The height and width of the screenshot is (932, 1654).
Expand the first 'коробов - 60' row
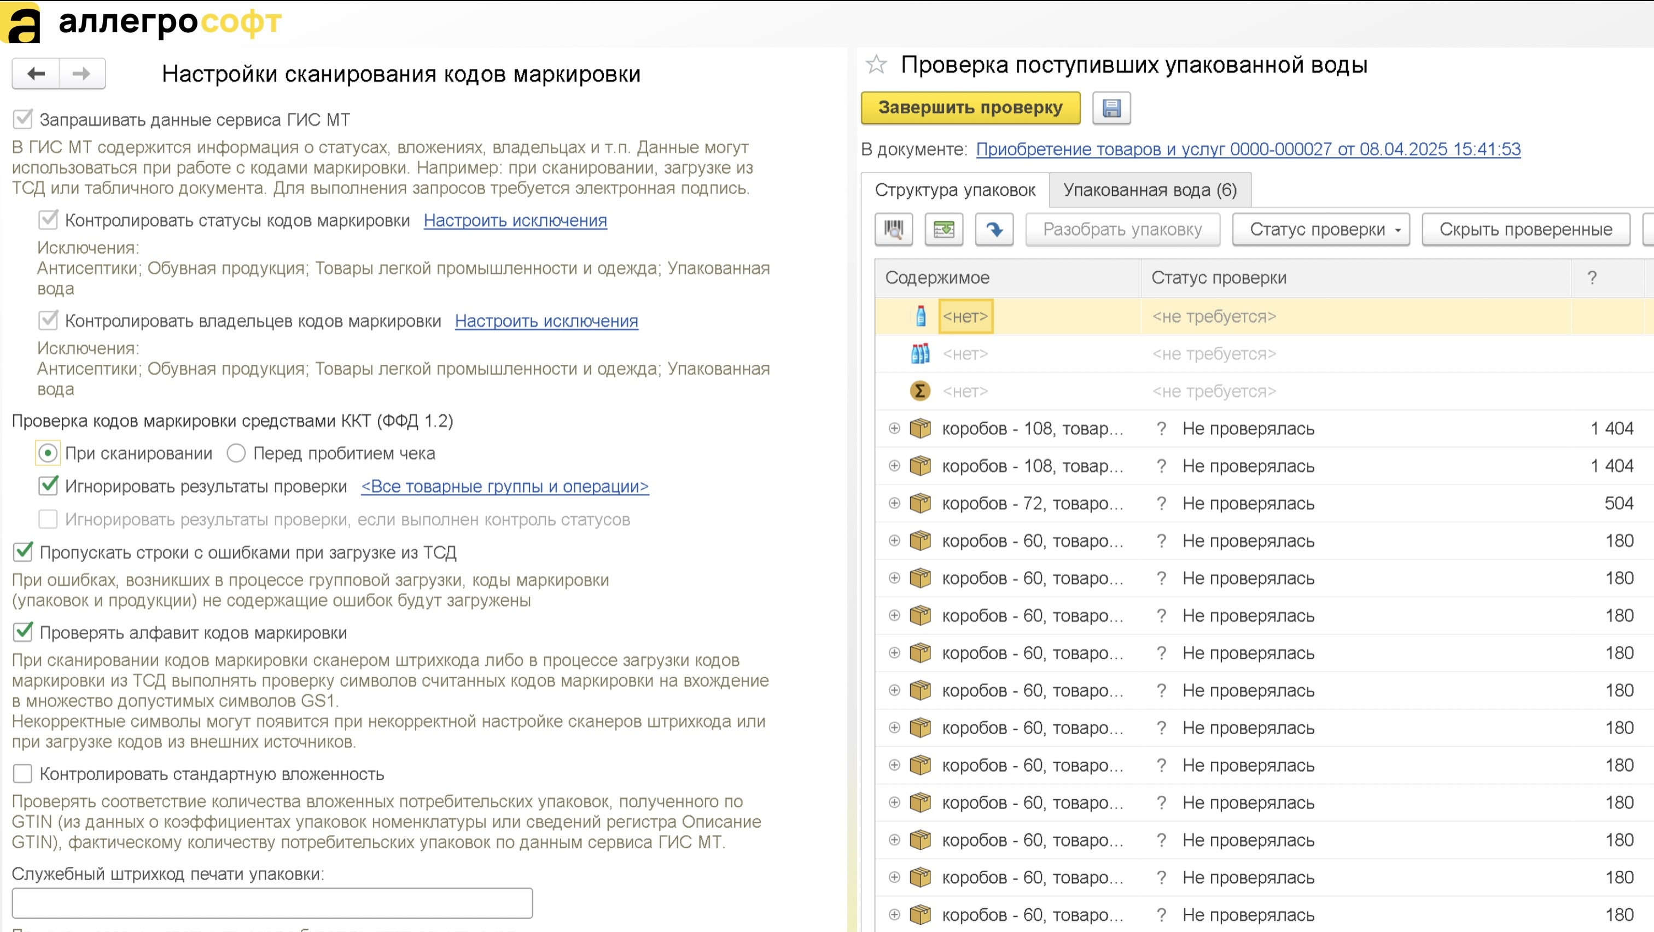(x=894, y=540)
